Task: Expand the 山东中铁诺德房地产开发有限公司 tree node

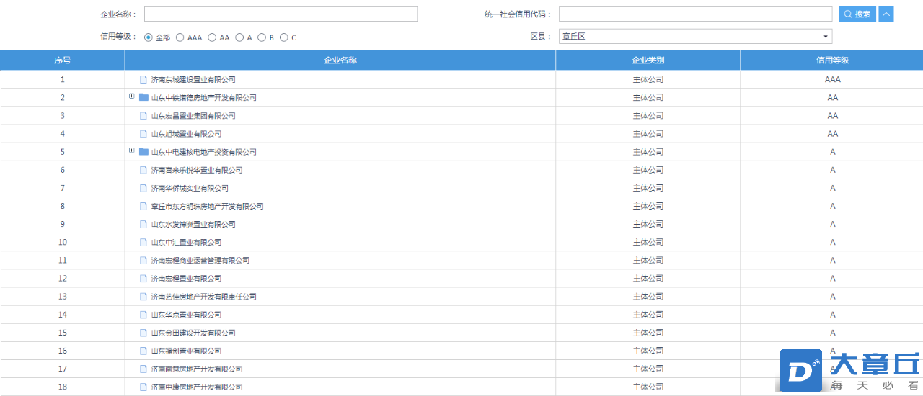Action: [132, 96]
